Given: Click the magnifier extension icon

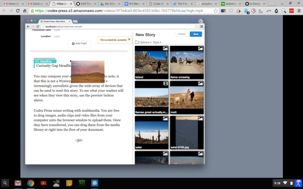Looking at the screenshot, I should (284, 11).
